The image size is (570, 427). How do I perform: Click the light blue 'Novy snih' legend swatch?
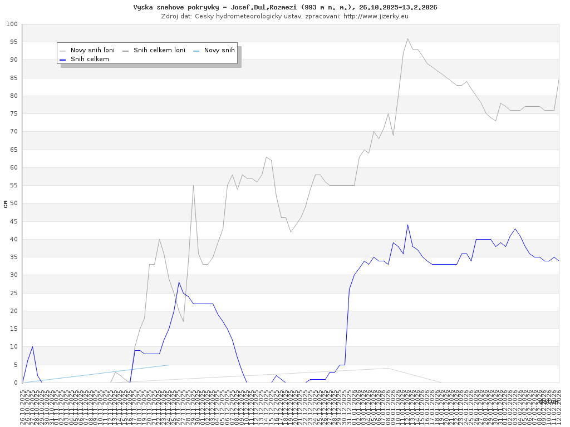tap(196, 51)
